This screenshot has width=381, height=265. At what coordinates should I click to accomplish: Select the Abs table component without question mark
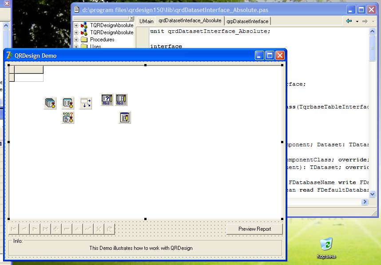click(121, 100)
